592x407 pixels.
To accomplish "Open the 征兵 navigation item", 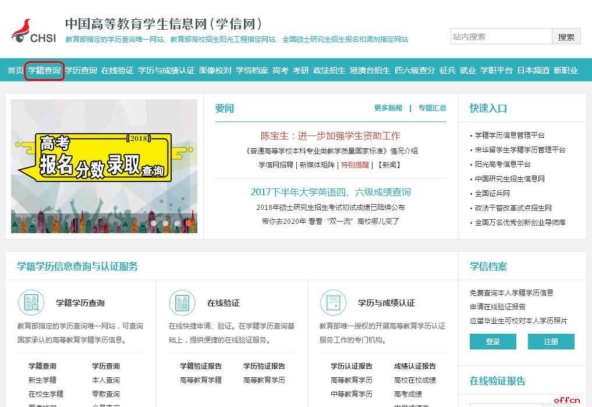I will click(x=447, y=70).
